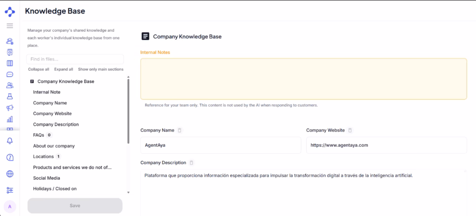Click the user avatar A icon
476x216 pixels.
coord(10,207)
